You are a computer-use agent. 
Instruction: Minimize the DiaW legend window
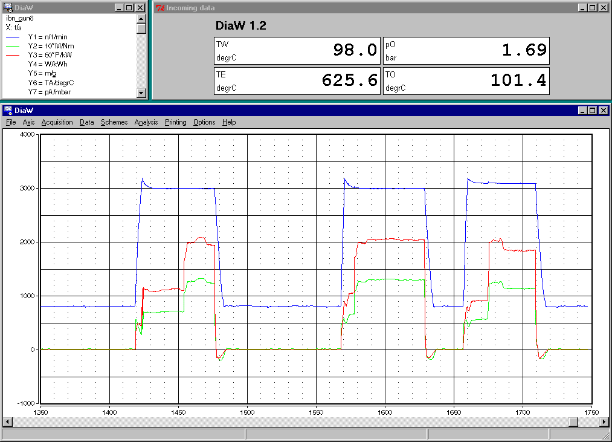pos(119,8)
